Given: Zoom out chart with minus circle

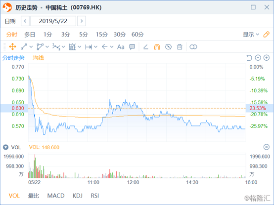Looking at the screenshot, I should (258, 58).
